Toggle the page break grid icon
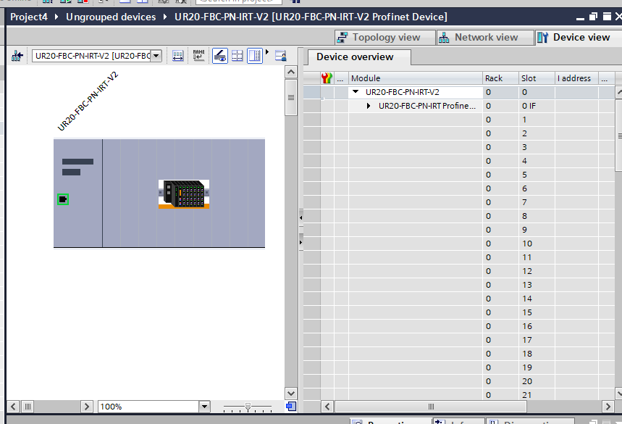622x424 pixels. coord(238,56)
